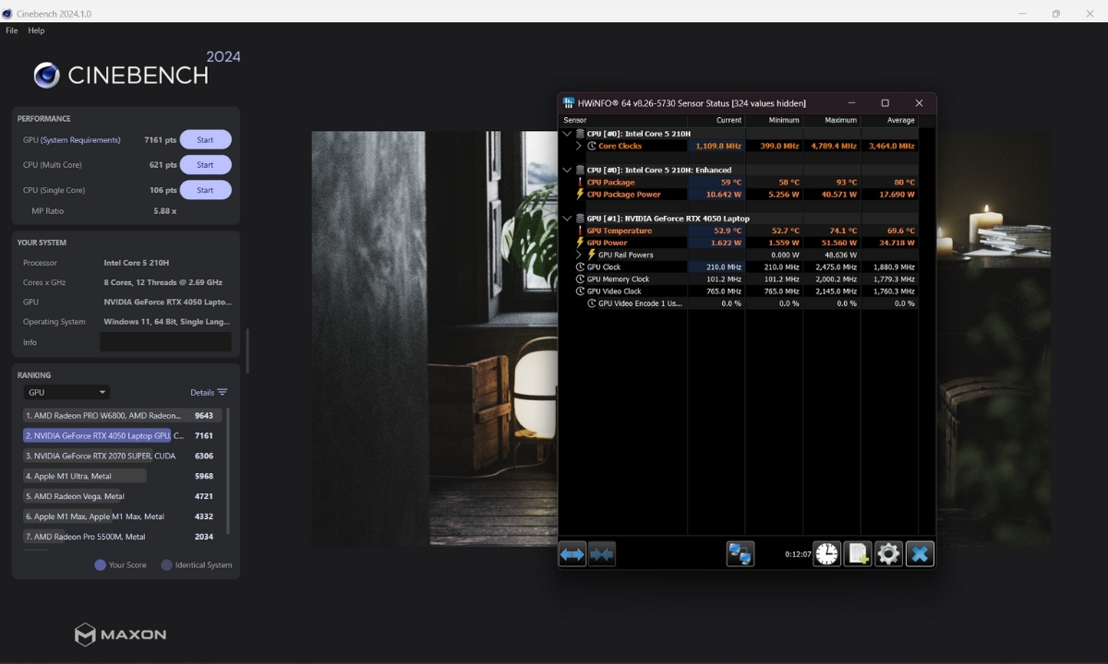The height and width of the screenshot is (664, 1108).
Task: Click the thermometer icon beside CPU Package
Action: coord(580,183)
